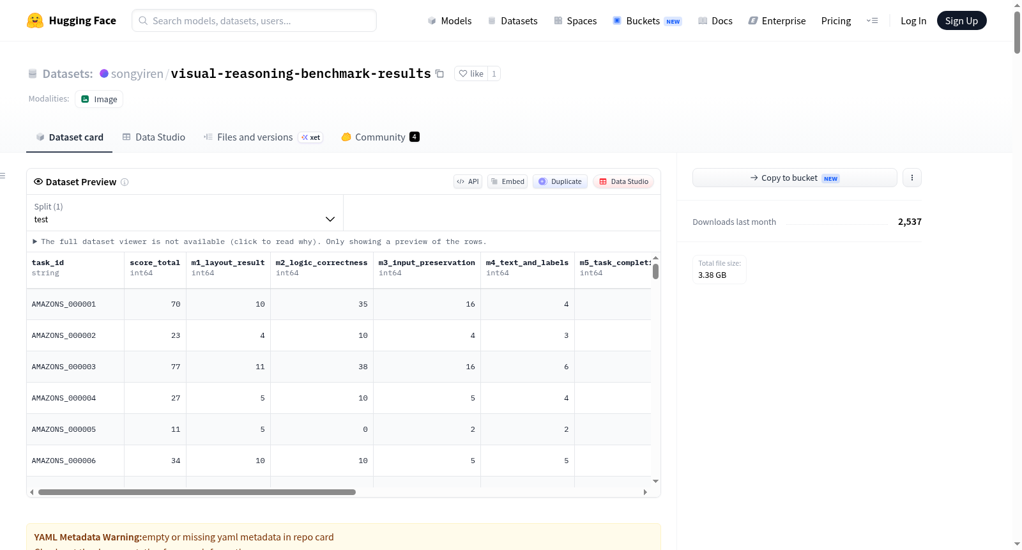The width and height of the screenshot is (1022, 550).
Task: Expand the full dataset viewer notice
Action: pos(260,241)
